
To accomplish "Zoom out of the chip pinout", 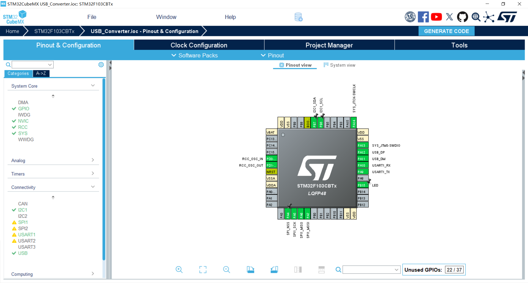I will click(x=226, y=270).
